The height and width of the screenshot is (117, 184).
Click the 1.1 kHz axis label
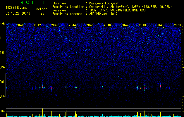pos(2,38)
